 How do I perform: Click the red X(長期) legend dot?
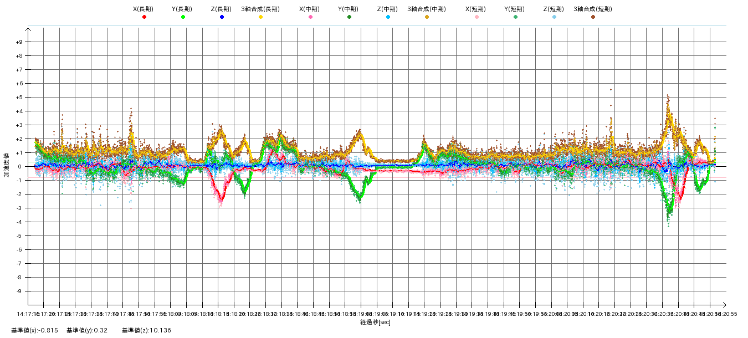(x=144, y=17)
